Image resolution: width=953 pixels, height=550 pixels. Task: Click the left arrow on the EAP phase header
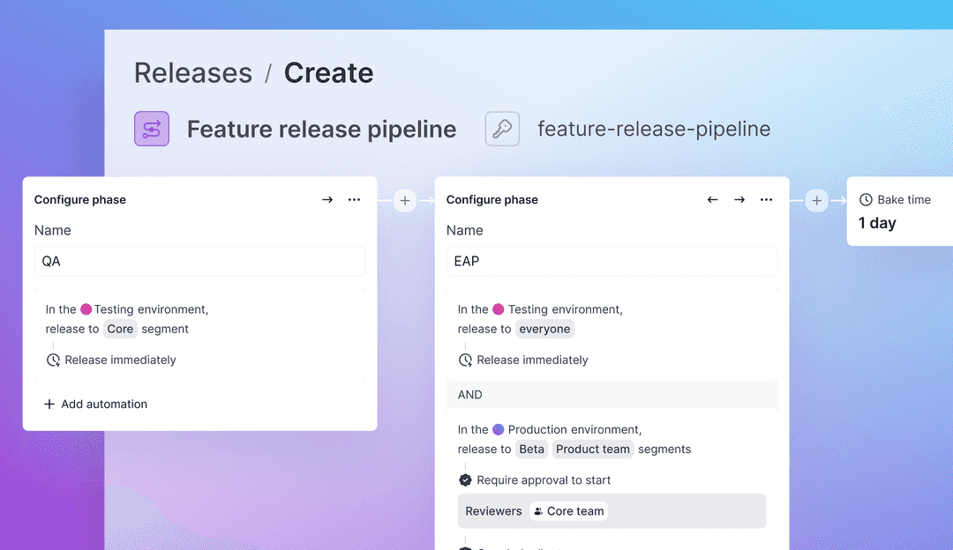pyautogui.click(x=712, y=199)
